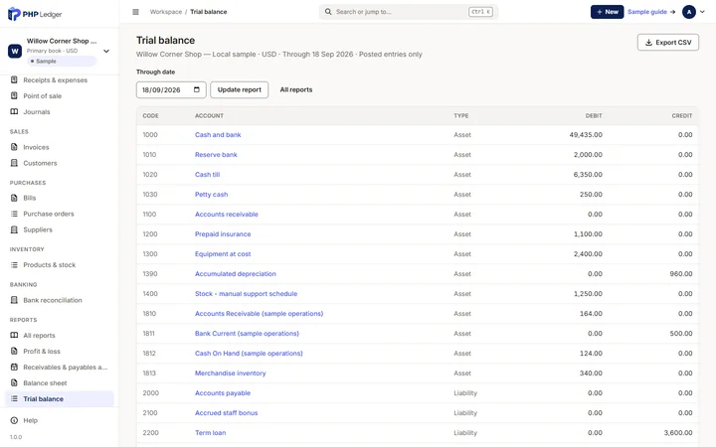
Task: Click the Purchase orders list icon
Action: (14, 214)
